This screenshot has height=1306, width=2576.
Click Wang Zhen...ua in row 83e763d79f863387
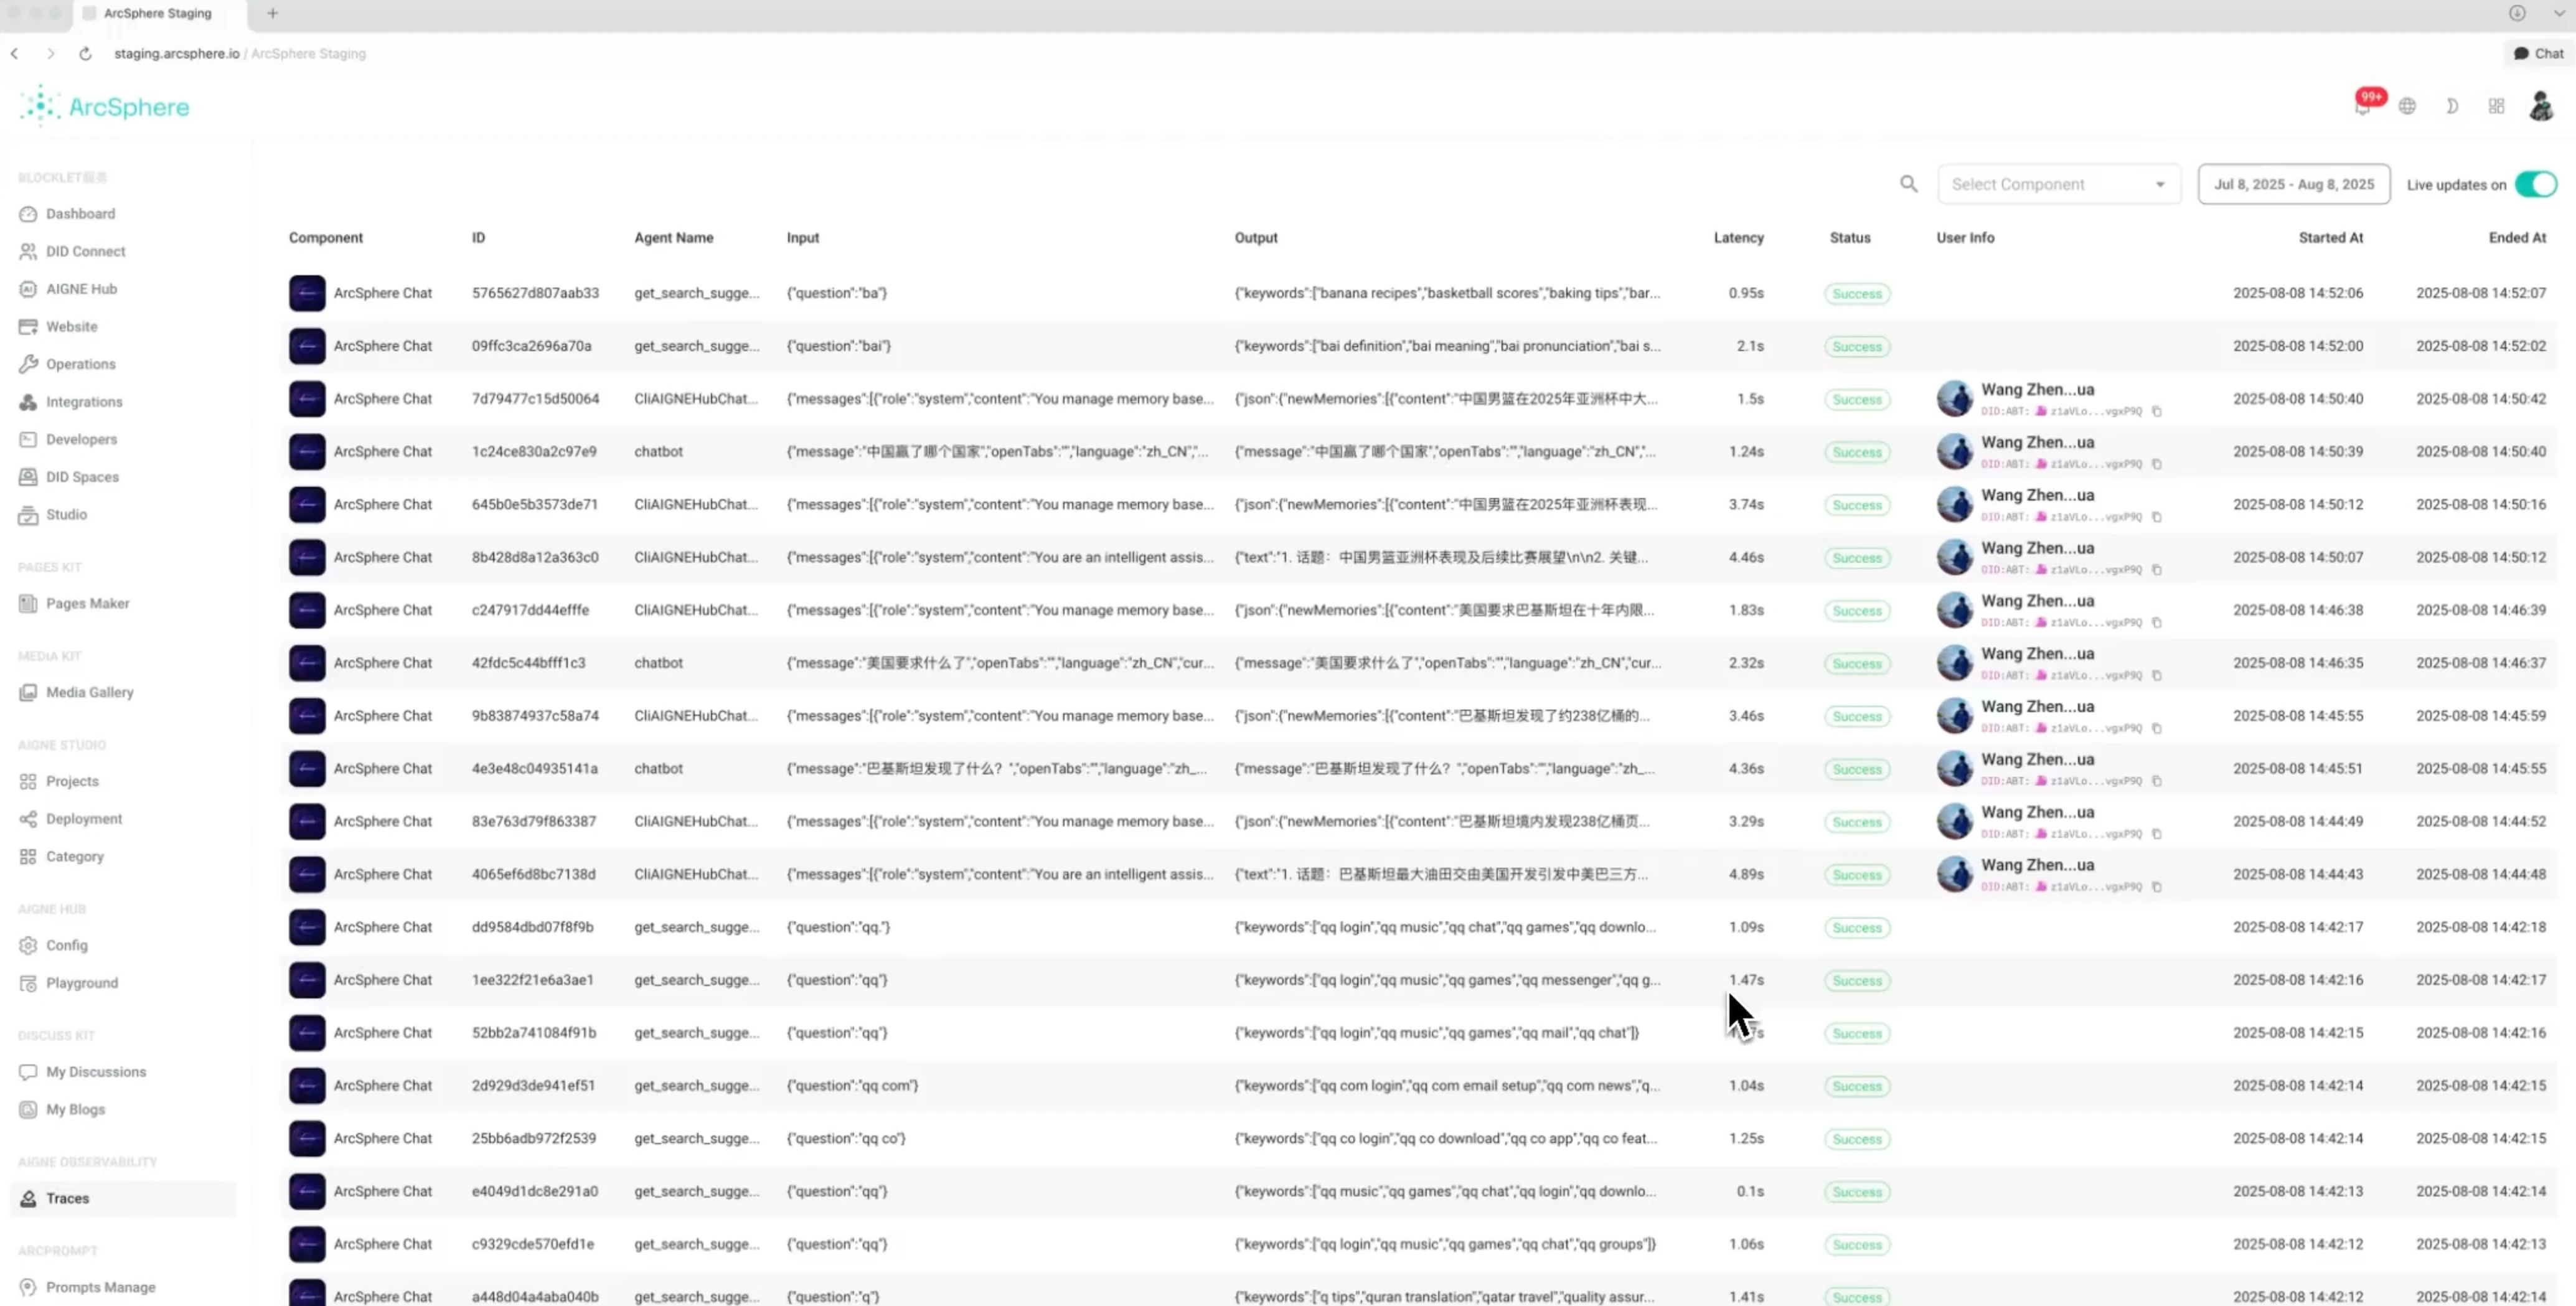[x=2038, y=812]
